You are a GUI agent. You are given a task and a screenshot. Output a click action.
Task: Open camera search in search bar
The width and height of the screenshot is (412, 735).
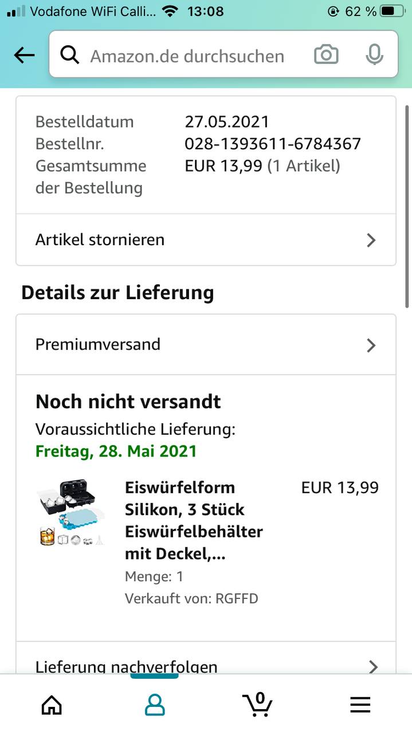coord(326,55)
